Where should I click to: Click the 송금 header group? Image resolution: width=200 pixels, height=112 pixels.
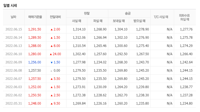click(129, 13)
